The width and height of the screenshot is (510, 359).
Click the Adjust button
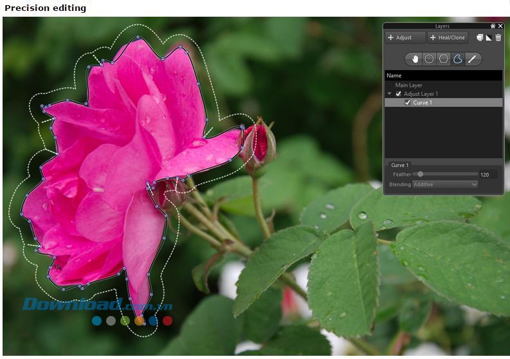click(405, 38)
